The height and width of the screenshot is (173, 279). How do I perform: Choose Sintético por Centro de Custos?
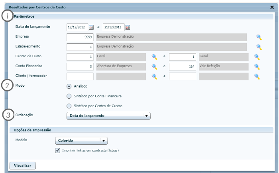(69, 106)
